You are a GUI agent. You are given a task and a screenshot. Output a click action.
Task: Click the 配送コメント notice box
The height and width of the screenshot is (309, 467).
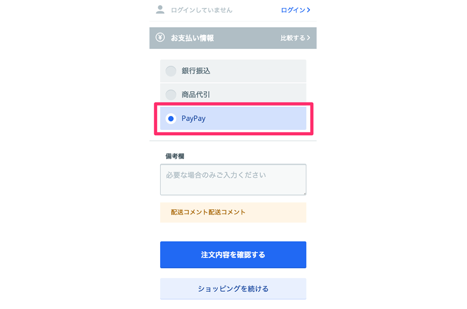(x=233, y=212)
